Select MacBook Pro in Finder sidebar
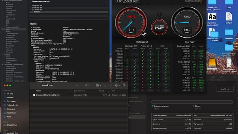Image resolution: width=238 pixels, height=134 pixels. (12, 133)
